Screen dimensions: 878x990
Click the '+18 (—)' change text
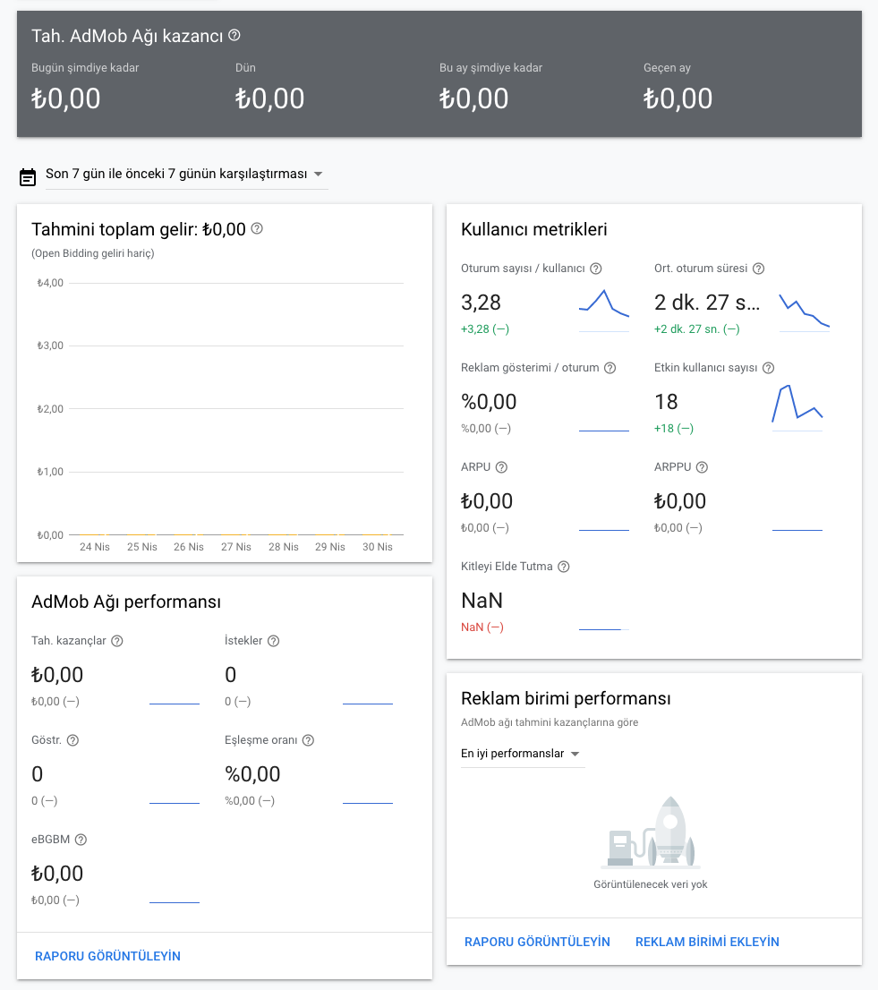pos(673,429)
